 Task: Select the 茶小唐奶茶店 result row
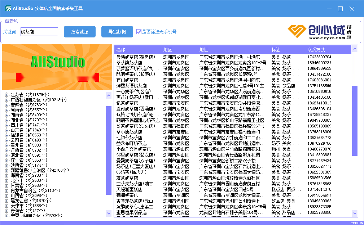coord(233,132)
